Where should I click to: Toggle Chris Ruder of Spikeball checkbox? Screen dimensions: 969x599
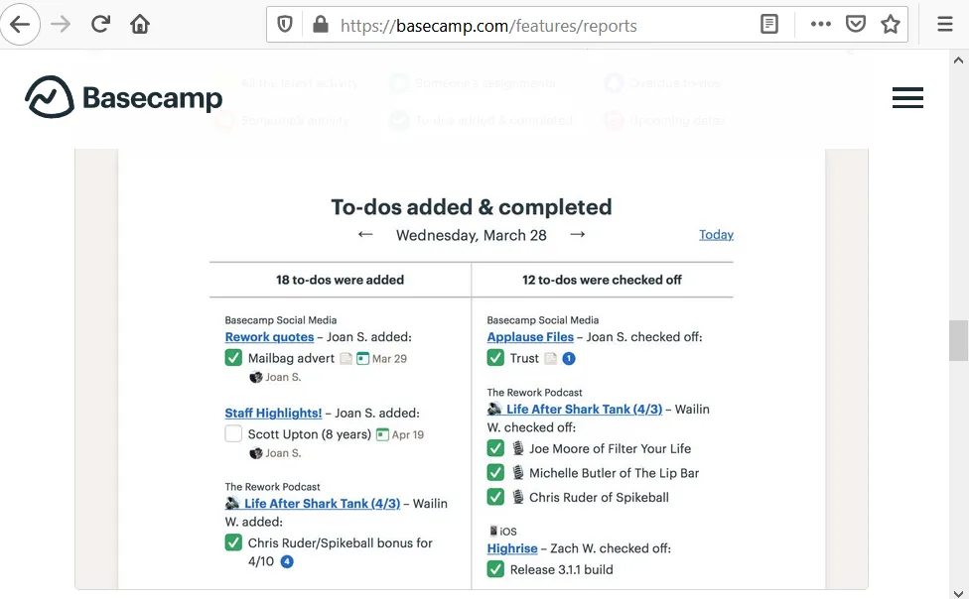pyautogui.click(x=495, y=497)
